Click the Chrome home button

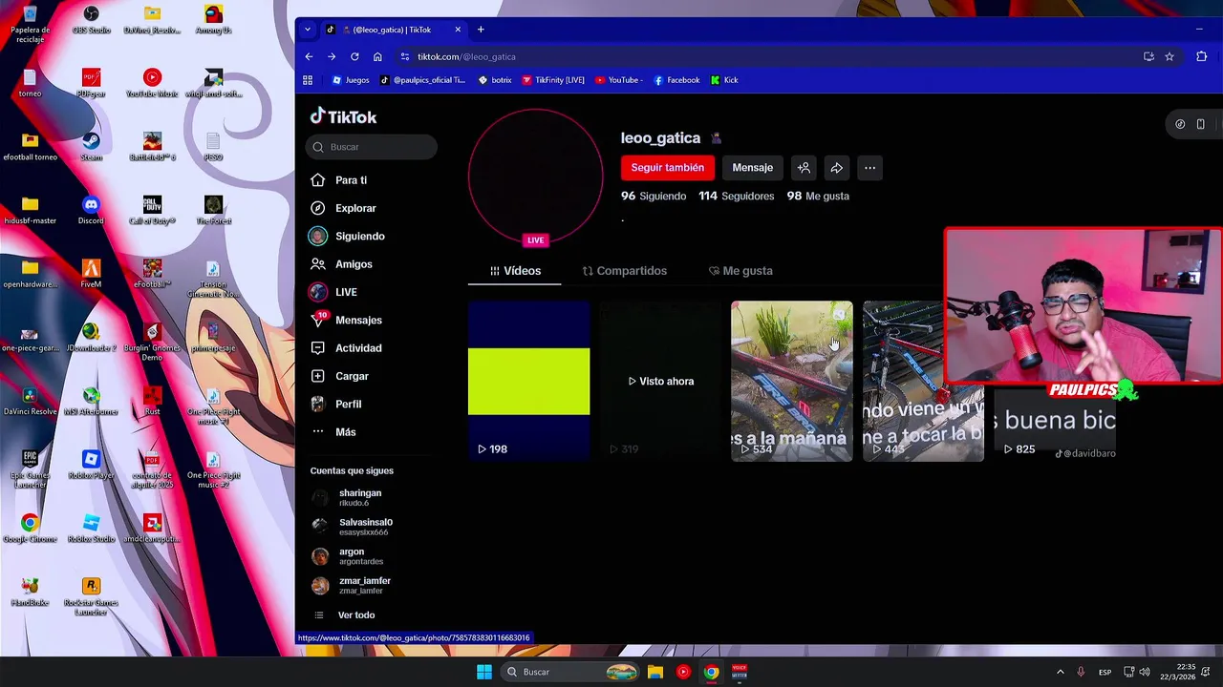coord(377,56)
